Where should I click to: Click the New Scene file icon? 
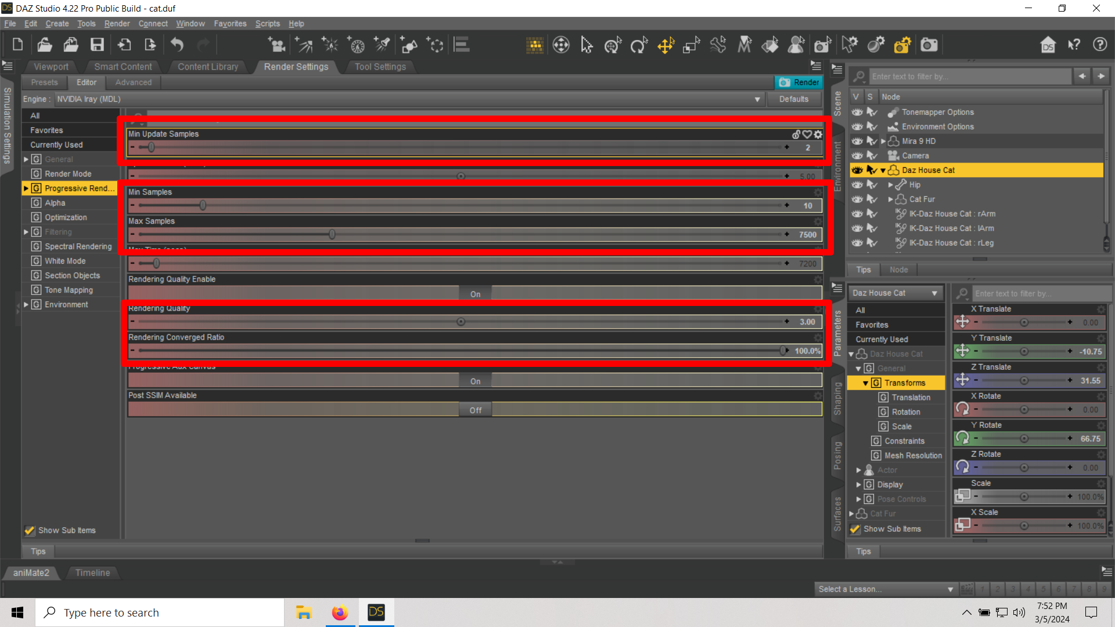click(x=17, y=45)
